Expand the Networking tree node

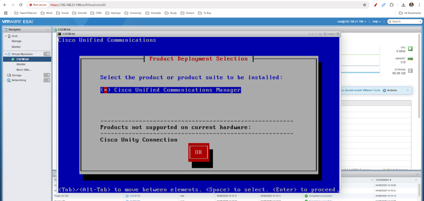tap(6, 80)
